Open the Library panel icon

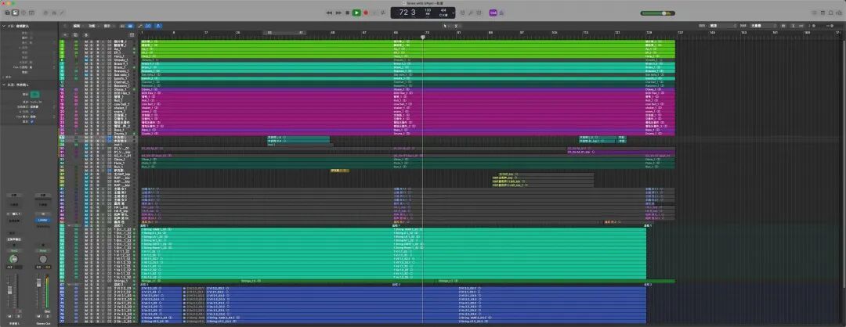coord(6,13)
